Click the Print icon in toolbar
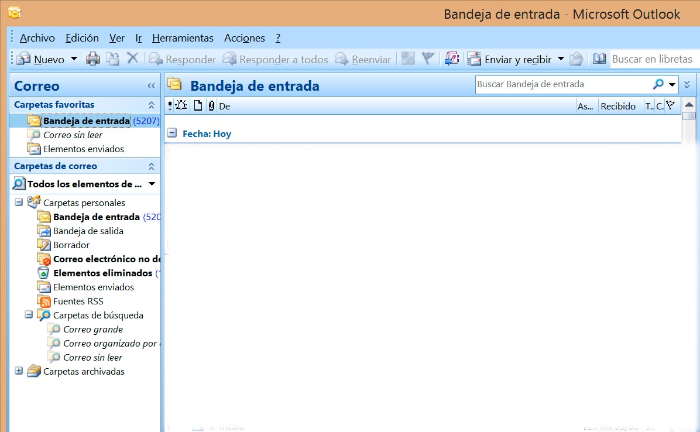 click(x=93, y=59)
